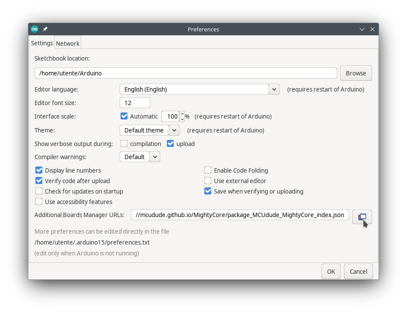The image size is (407, 313).
Task: Click the 'Show verbose output during:' label
Action: tap(74, 144)
